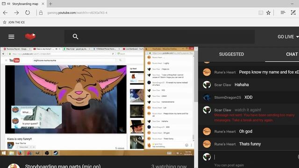This screenshot has width=299, height=168.
Task: Click the browser forward arrow
Action: [x=16, y=13]
